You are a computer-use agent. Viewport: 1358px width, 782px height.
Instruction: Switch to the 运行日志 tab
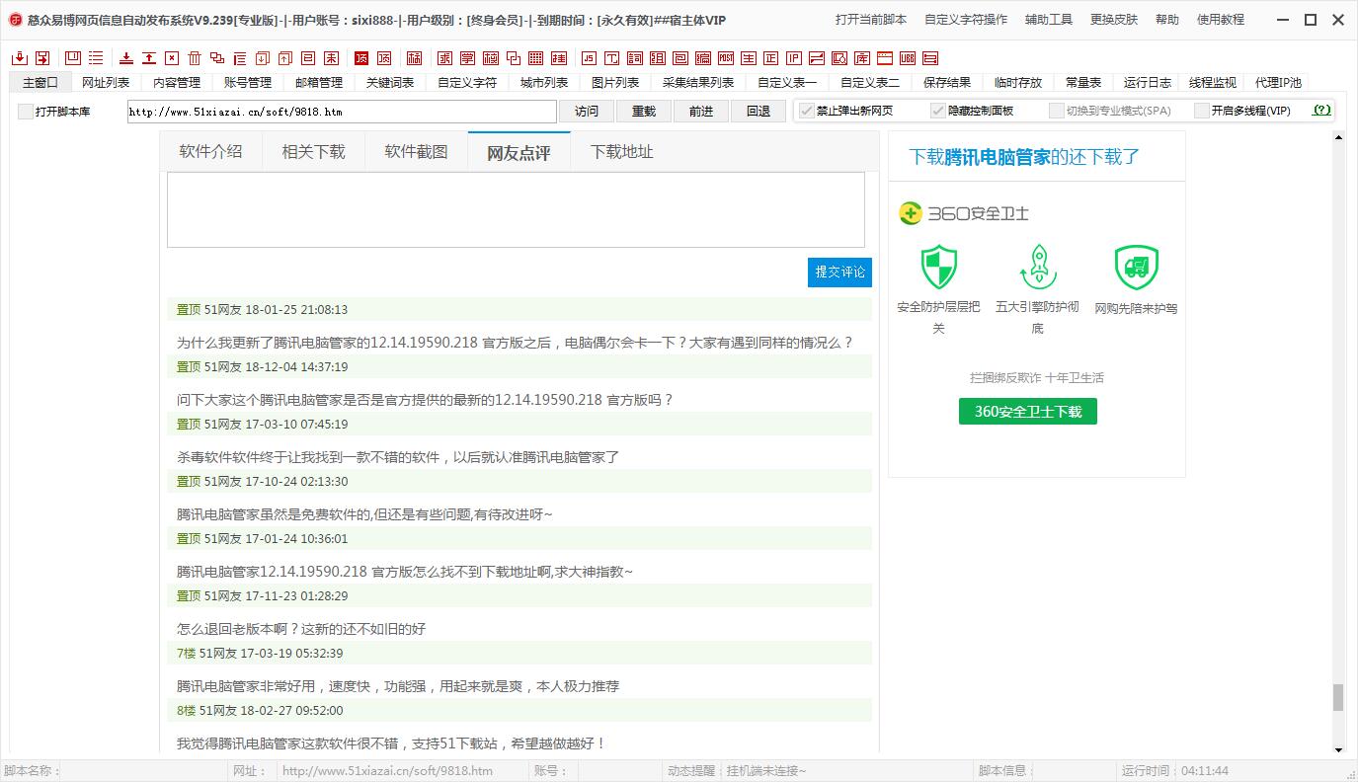pyautogui.click(x=1148, y=83)
